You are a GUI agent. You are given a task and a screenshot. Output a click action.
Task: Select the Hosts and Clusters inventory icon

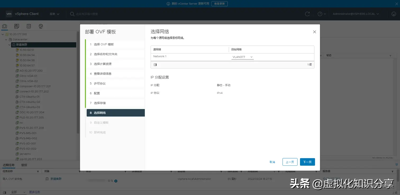coord(4,26)
